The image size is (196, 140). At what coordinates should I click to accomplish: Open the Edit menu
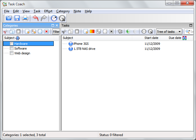[16, 11]
